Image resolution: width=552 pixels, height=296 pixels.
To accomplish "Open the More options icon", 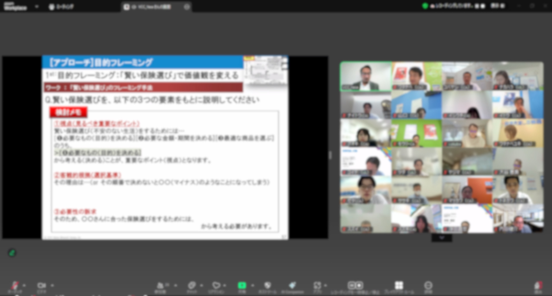I will [x=428, y=286].
